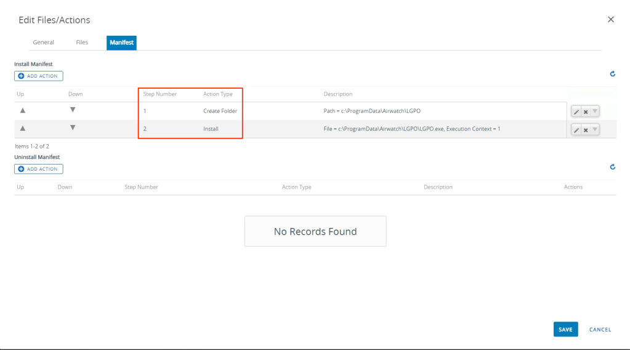The image size is (630, 350).
Task: Switch to the Files tab
Action: [x=82, y=43]
